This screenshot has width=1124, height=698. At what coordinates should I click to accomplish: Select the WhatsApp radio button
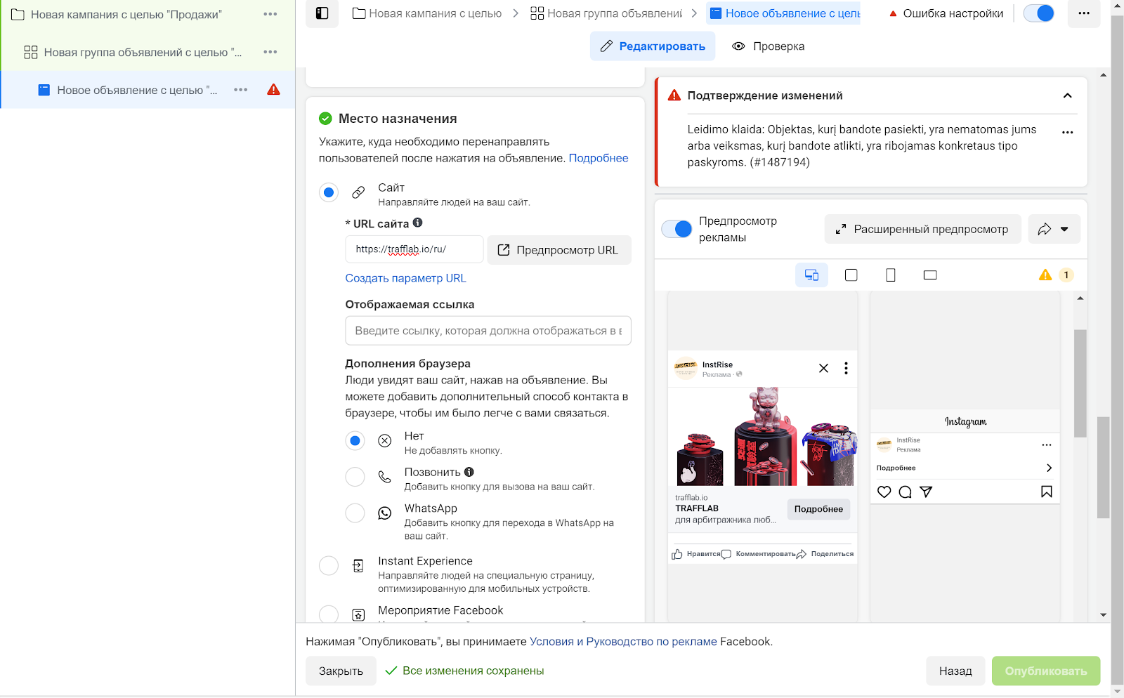coord(355,513)
